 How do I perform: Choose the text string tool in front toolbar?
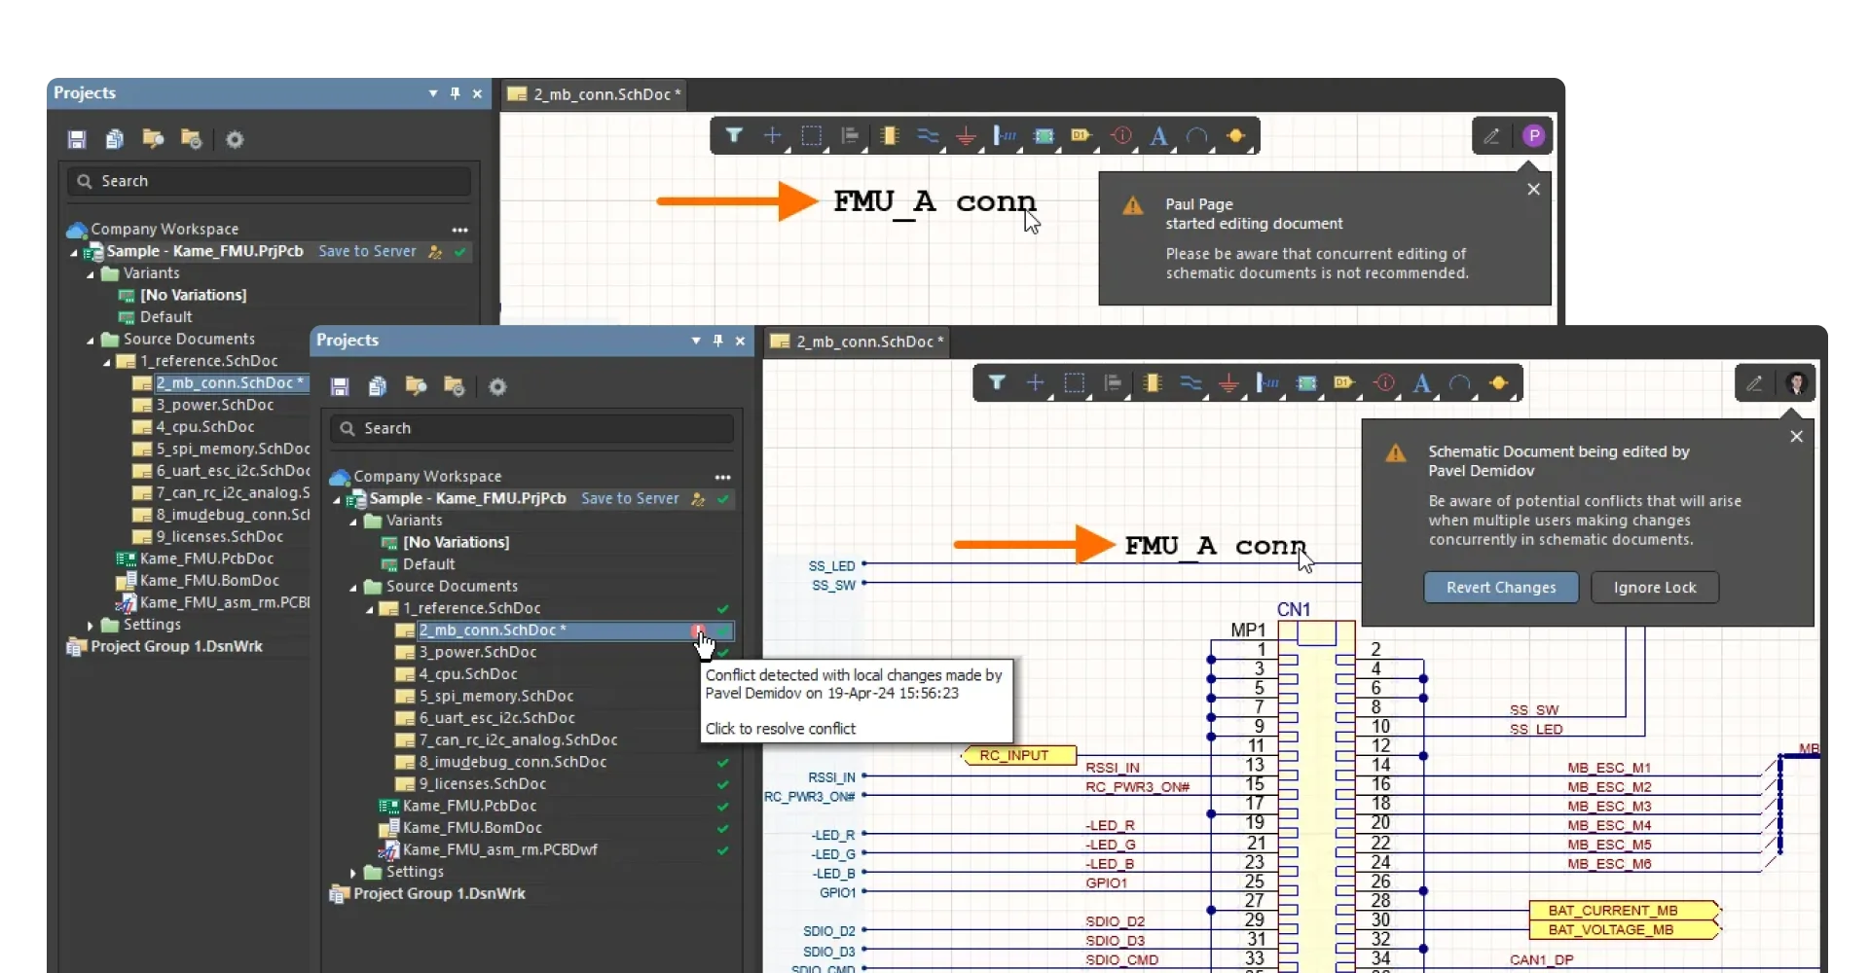1422,383
